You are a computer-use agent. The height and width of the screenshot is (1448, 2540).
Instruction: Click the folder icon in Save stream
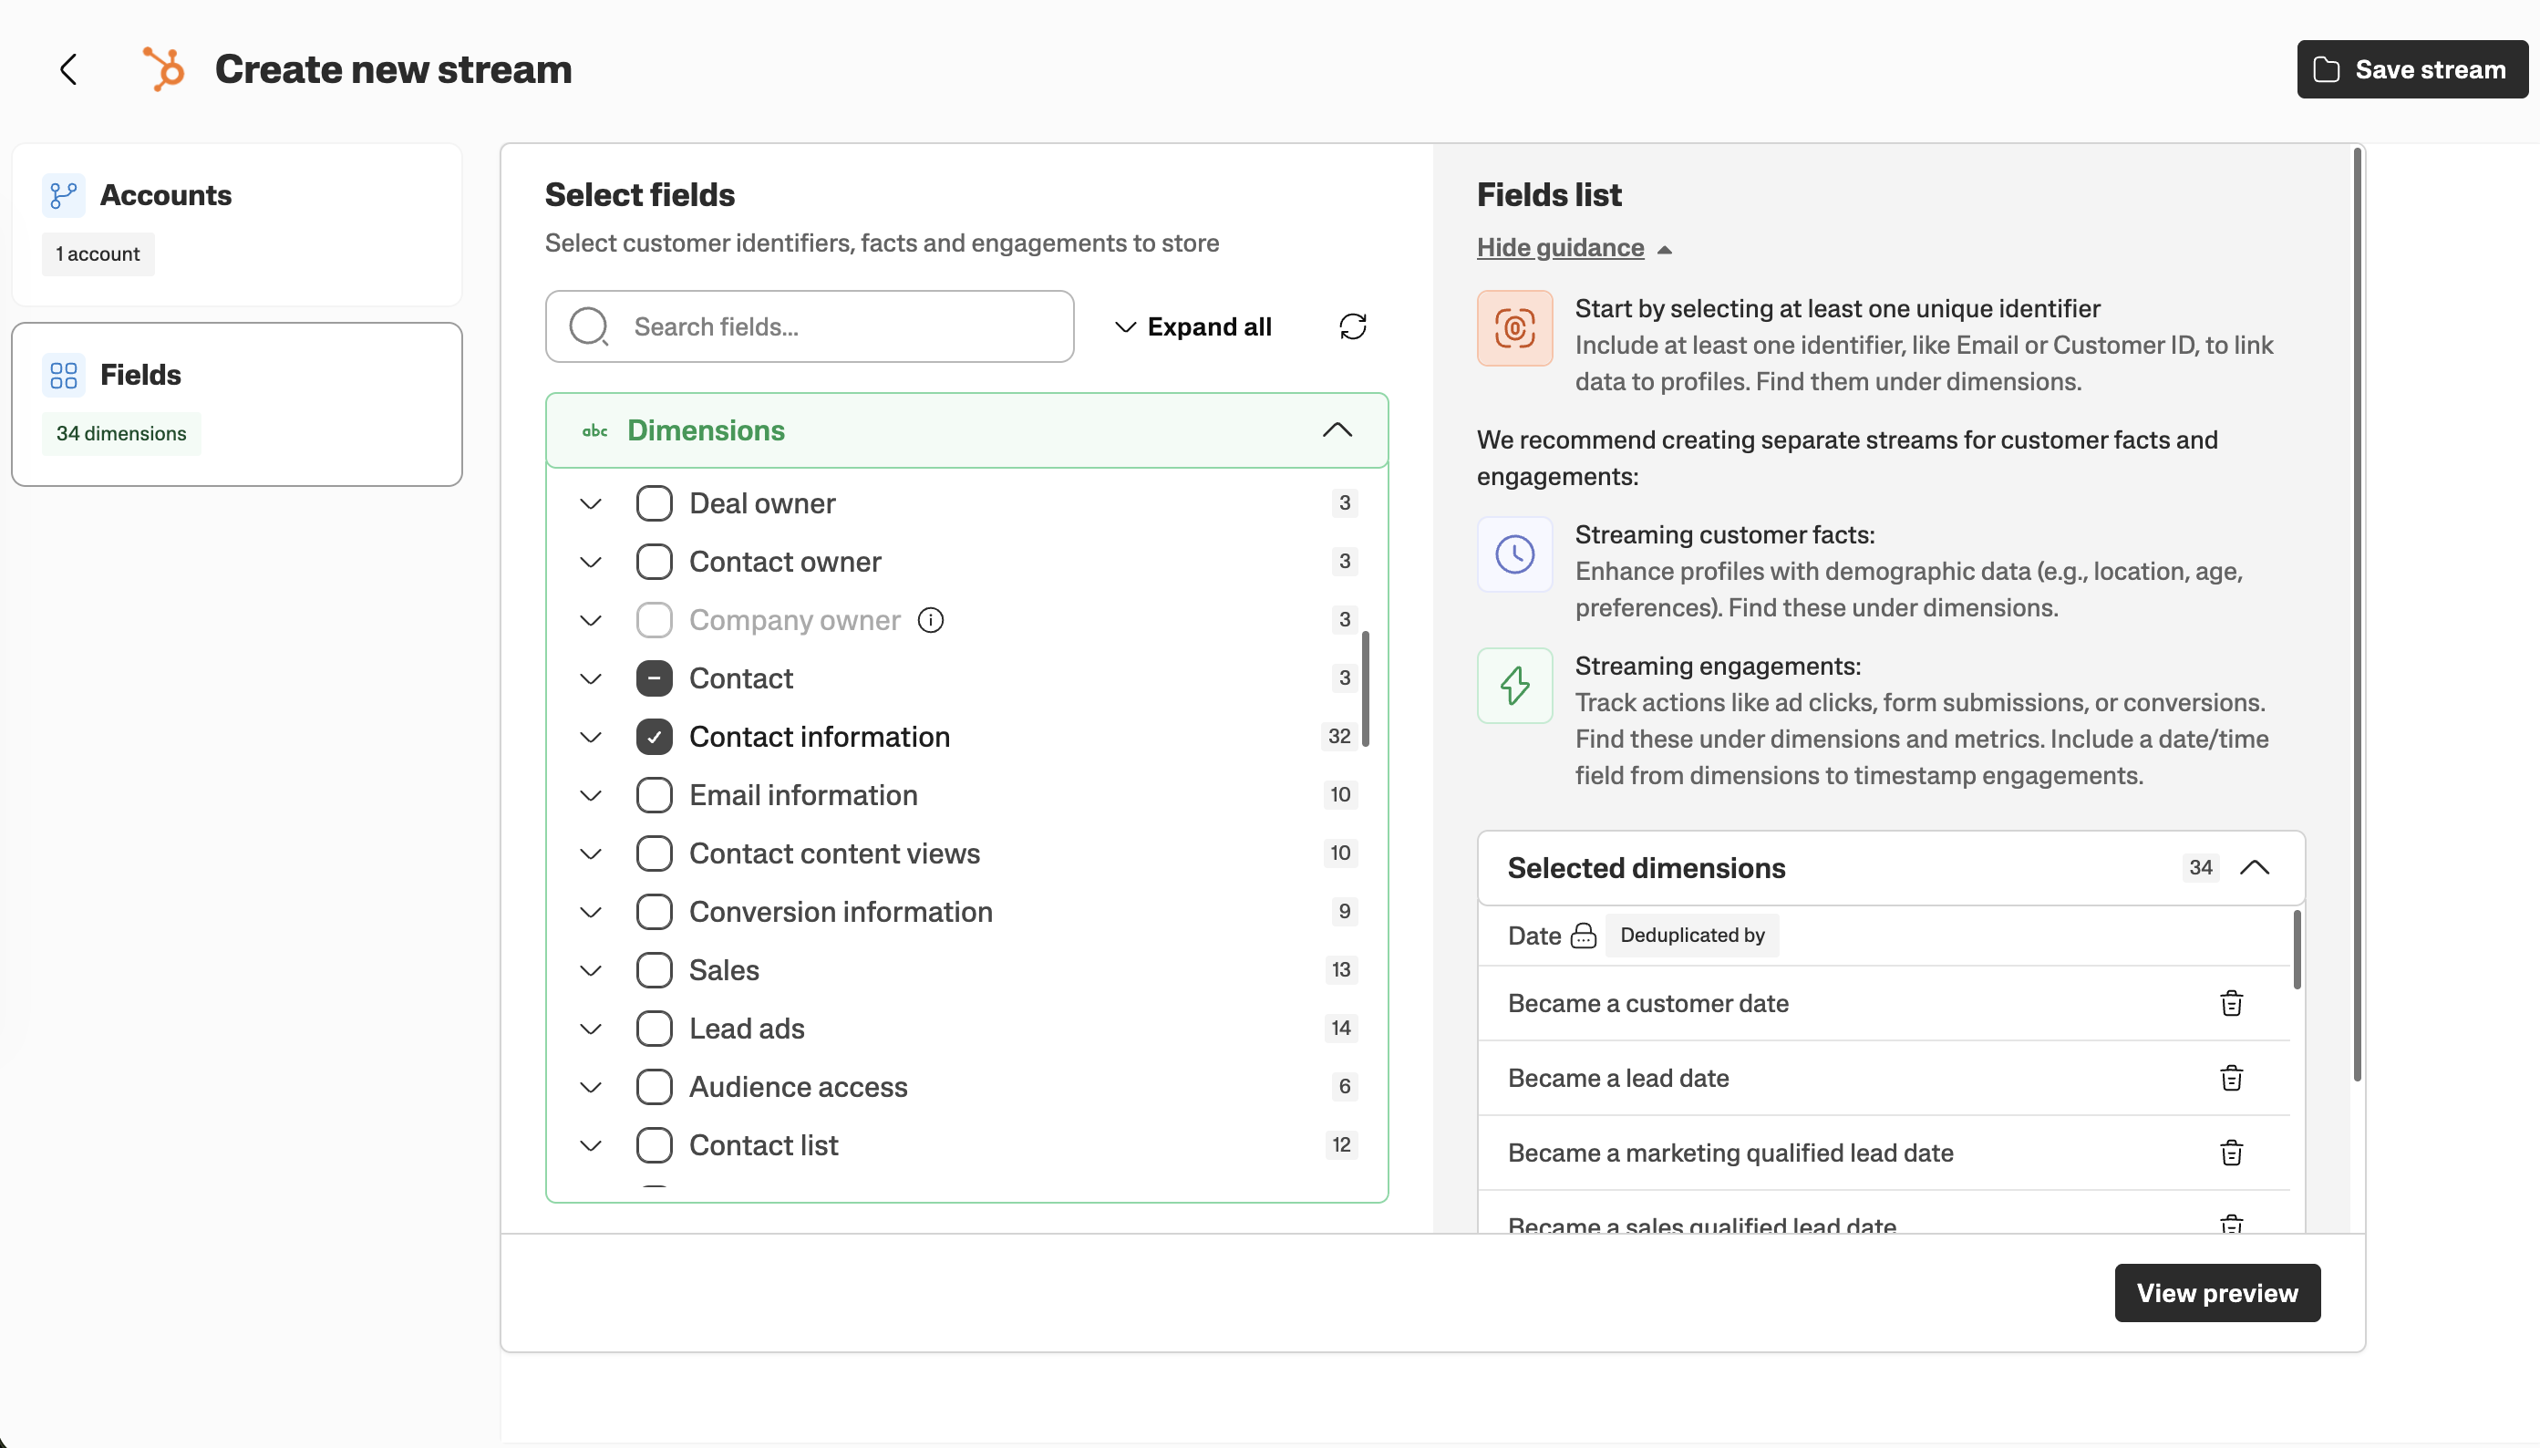pyautogui.click(x=2327, y=69)
